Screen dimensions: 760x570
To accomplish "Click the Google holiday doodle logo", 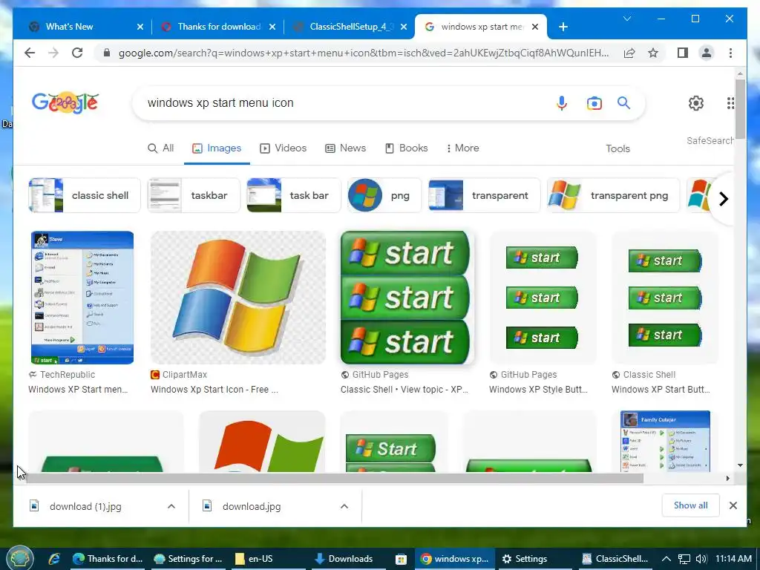I will click(65, 102).
